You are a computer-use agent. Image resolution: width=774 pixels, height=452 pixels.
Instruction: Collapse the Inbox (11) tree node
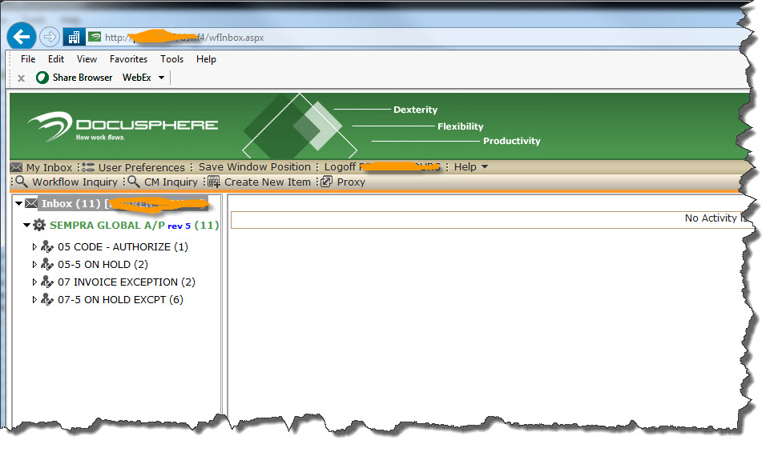[x=18, y=203]
